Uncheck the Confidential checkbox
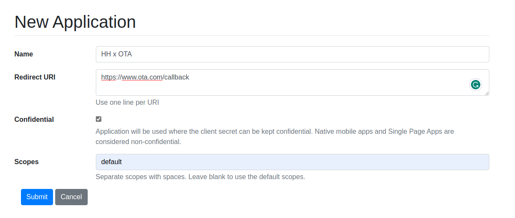 [99, 119]
